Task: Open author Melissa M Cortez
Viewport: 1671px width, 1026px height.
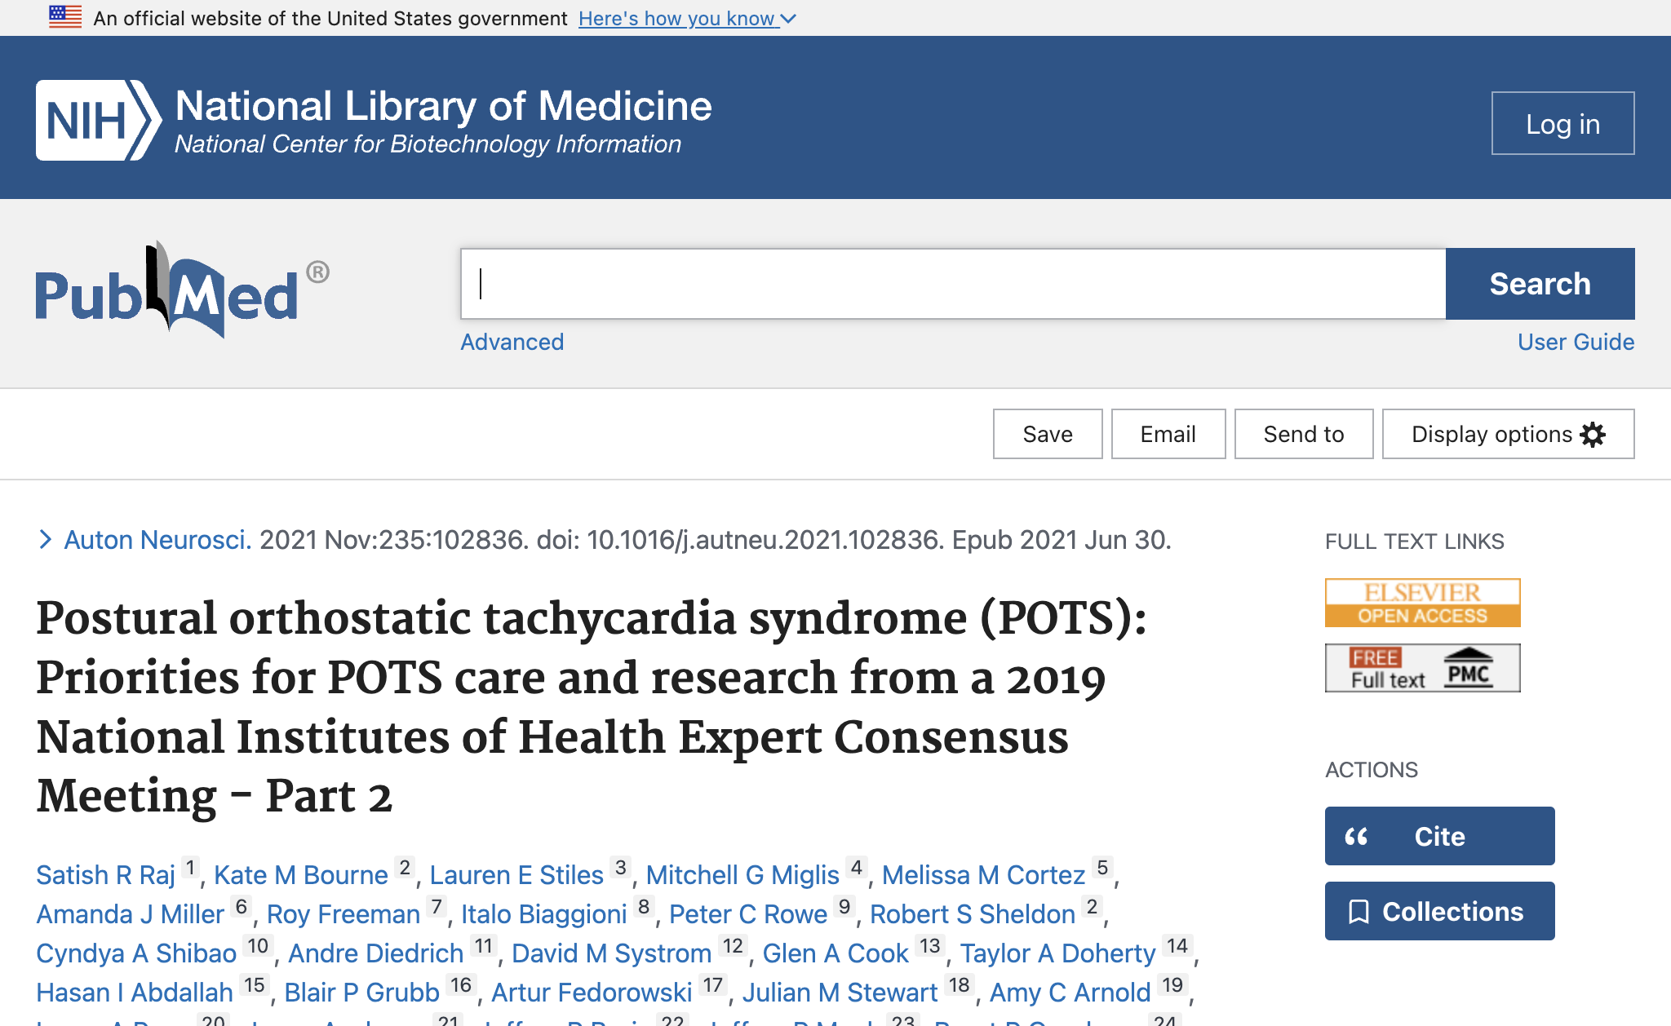Action: pyautogui.click(x=983, y=875)
